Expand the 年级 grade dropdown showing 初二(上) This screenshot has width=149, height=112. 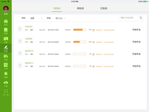[x=60, y=18]
